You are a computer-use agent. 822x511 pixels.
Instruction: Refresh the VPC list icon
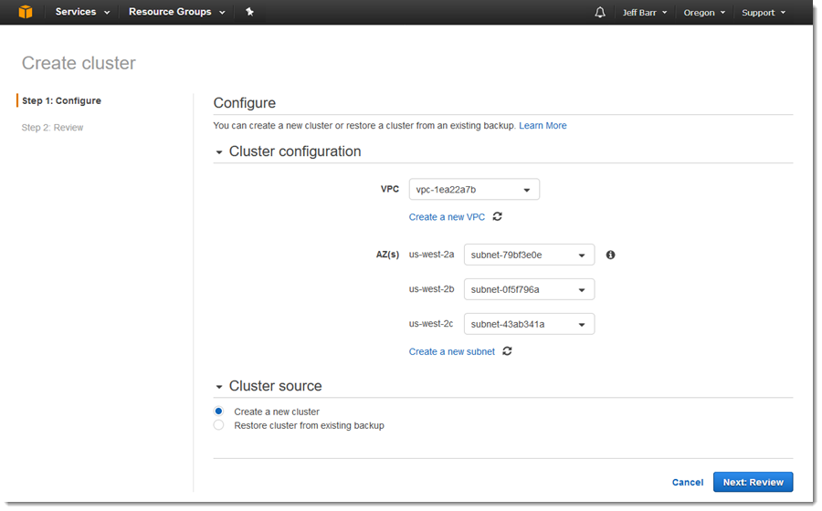(x=498, y=216)
